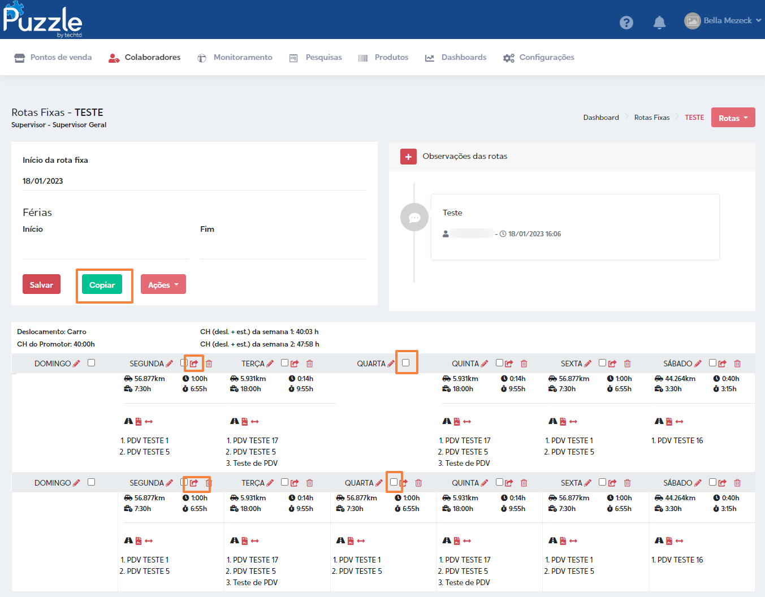Tick the DOMINGO checkbox in week two

(91, 482)
